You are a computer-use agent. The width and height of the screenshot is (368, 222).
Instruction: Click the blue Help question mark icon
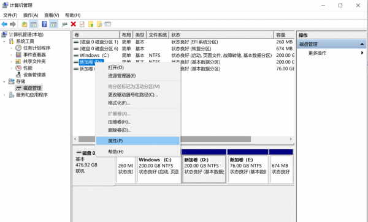pos(44,24)
